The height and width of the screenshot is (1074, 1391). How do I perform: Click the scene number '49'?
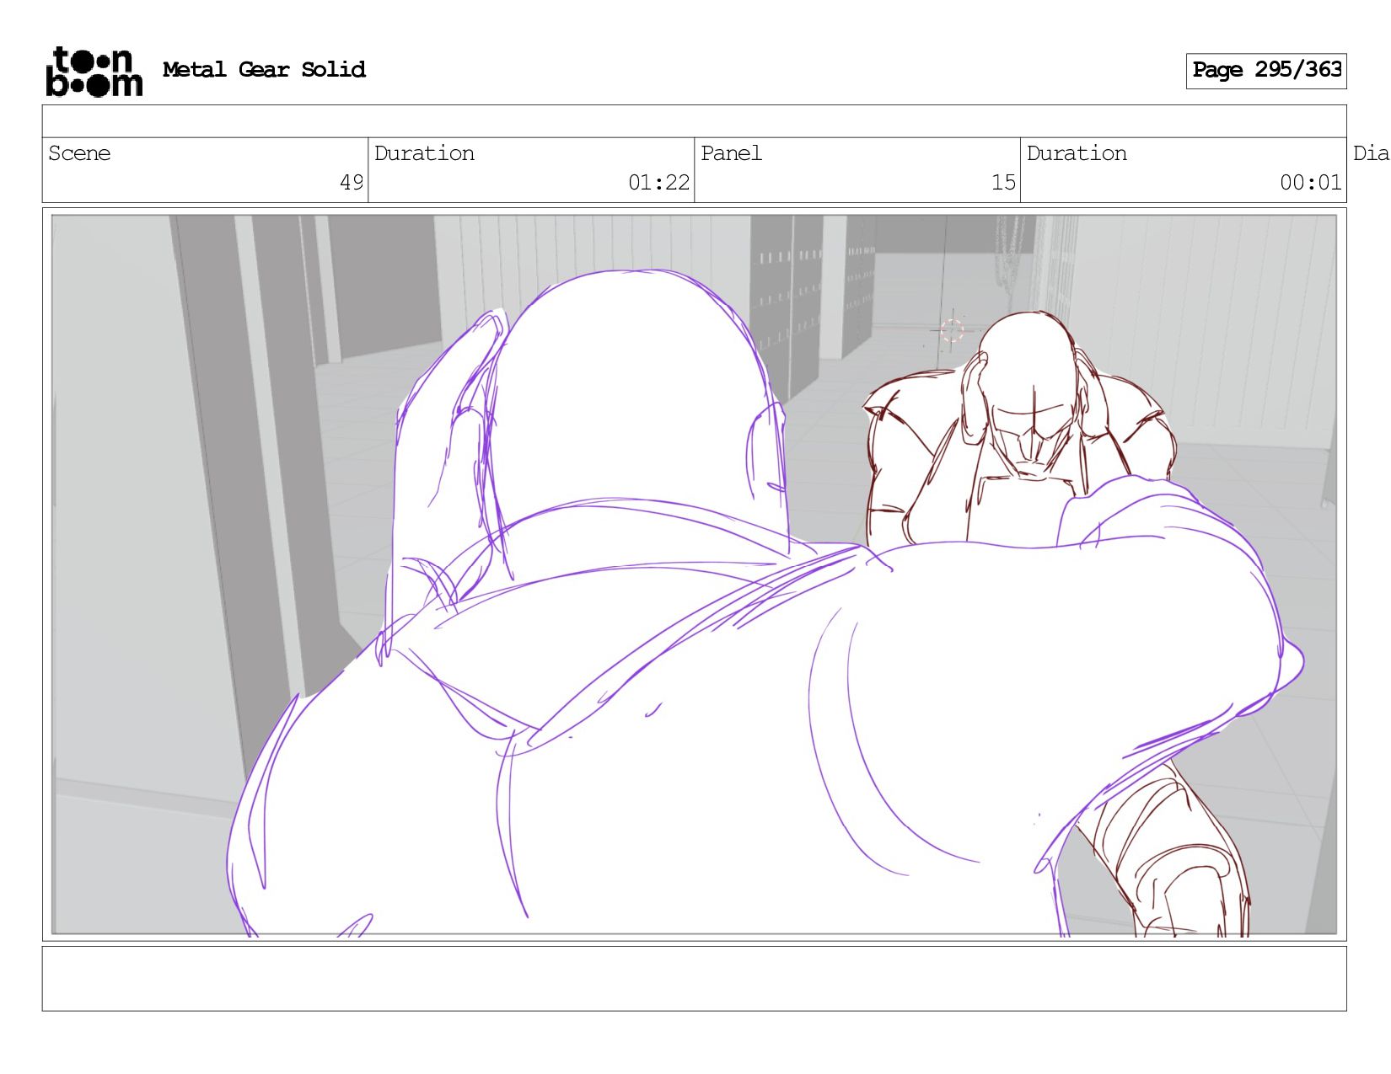tap(352, 183)
